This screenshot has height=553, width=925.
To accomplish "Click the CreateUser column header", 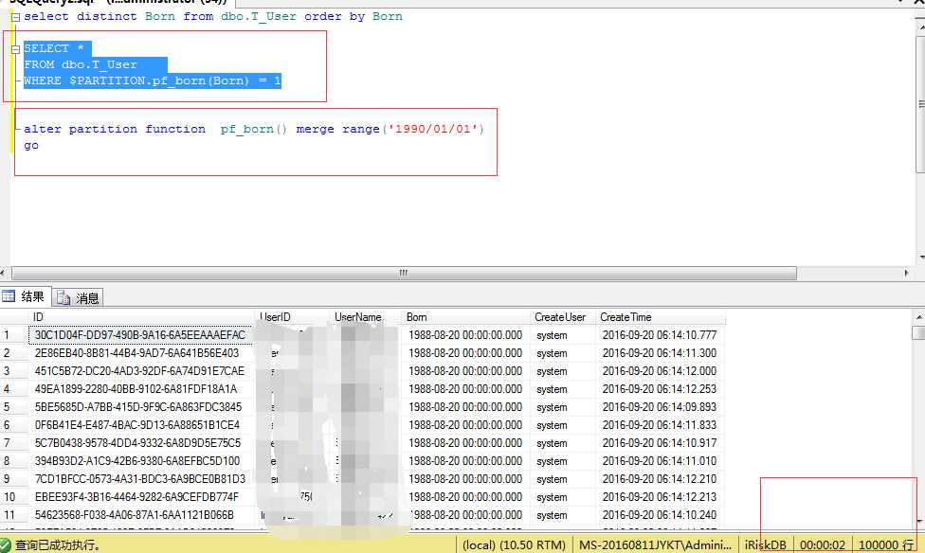I will [x=563, y=317].
